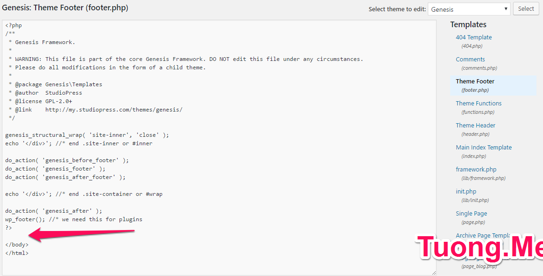This screenshot has height=276, width=543.
Task: Open the init.php file link
Action: [x=466, y=192]
